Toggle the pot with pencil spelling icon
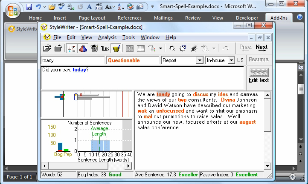 pos(116,48)
